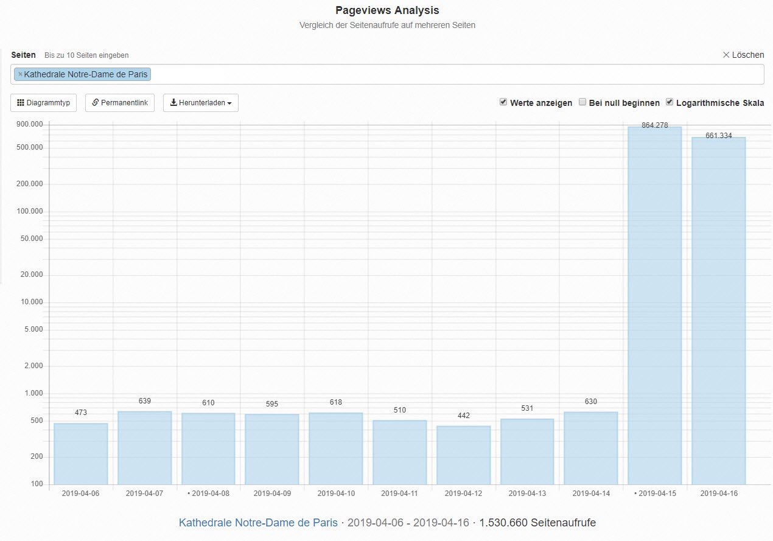Viewport: 773px width, 541px height.
Task: Click the x-axis date label 2019-04-12
Action: click(463, 494)
